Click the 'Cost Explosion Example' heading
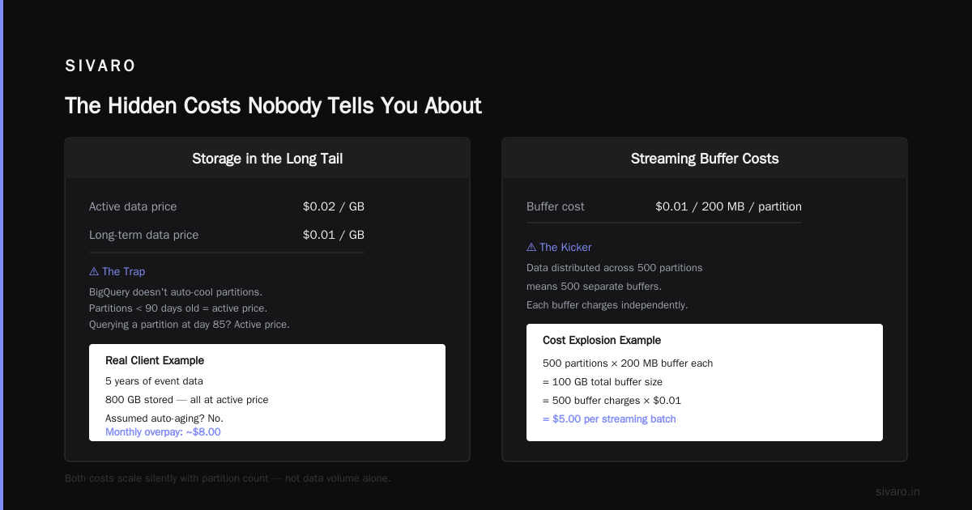Viewport: 972px width, 510px height. (602, 340)
